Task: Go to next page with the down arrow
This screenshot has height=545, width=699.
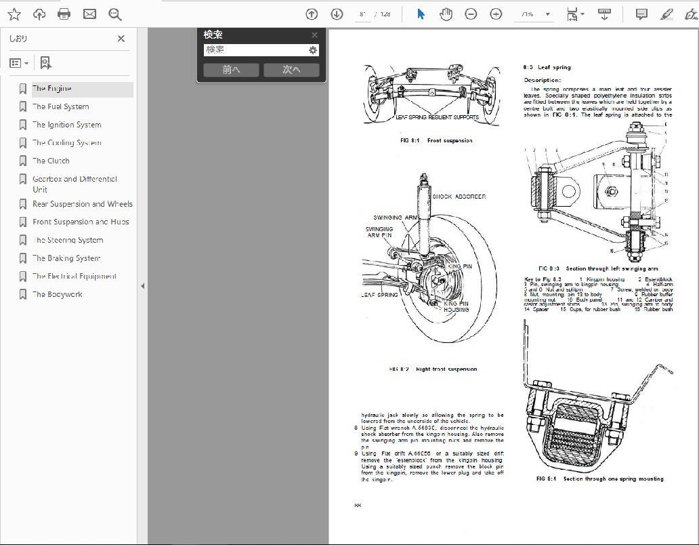Action: click(337, 14)
